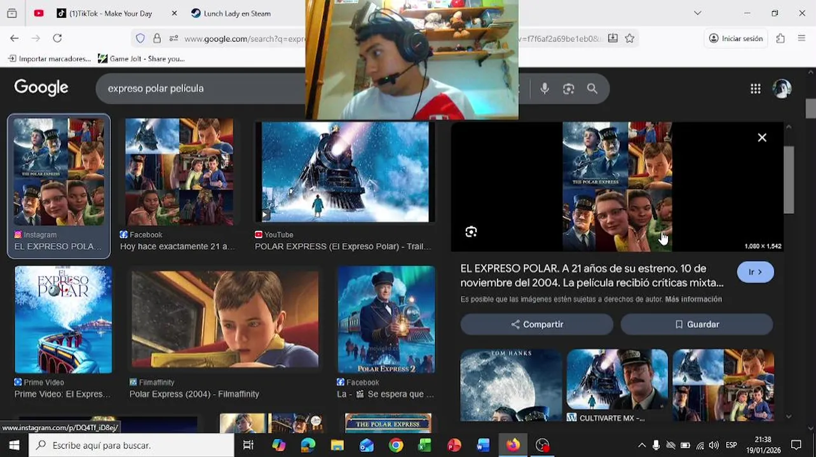Image resolution: width=816 pixels, height=457 pixels.
Task: Open the Más información copyright link
Action: (x=693, y=299)
